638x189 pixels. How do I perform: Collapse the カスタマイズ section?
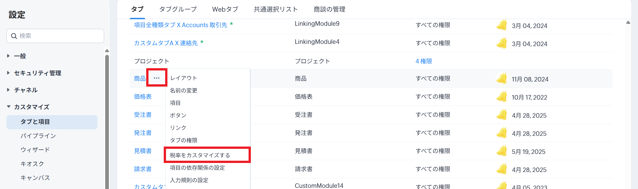(8, 107)
